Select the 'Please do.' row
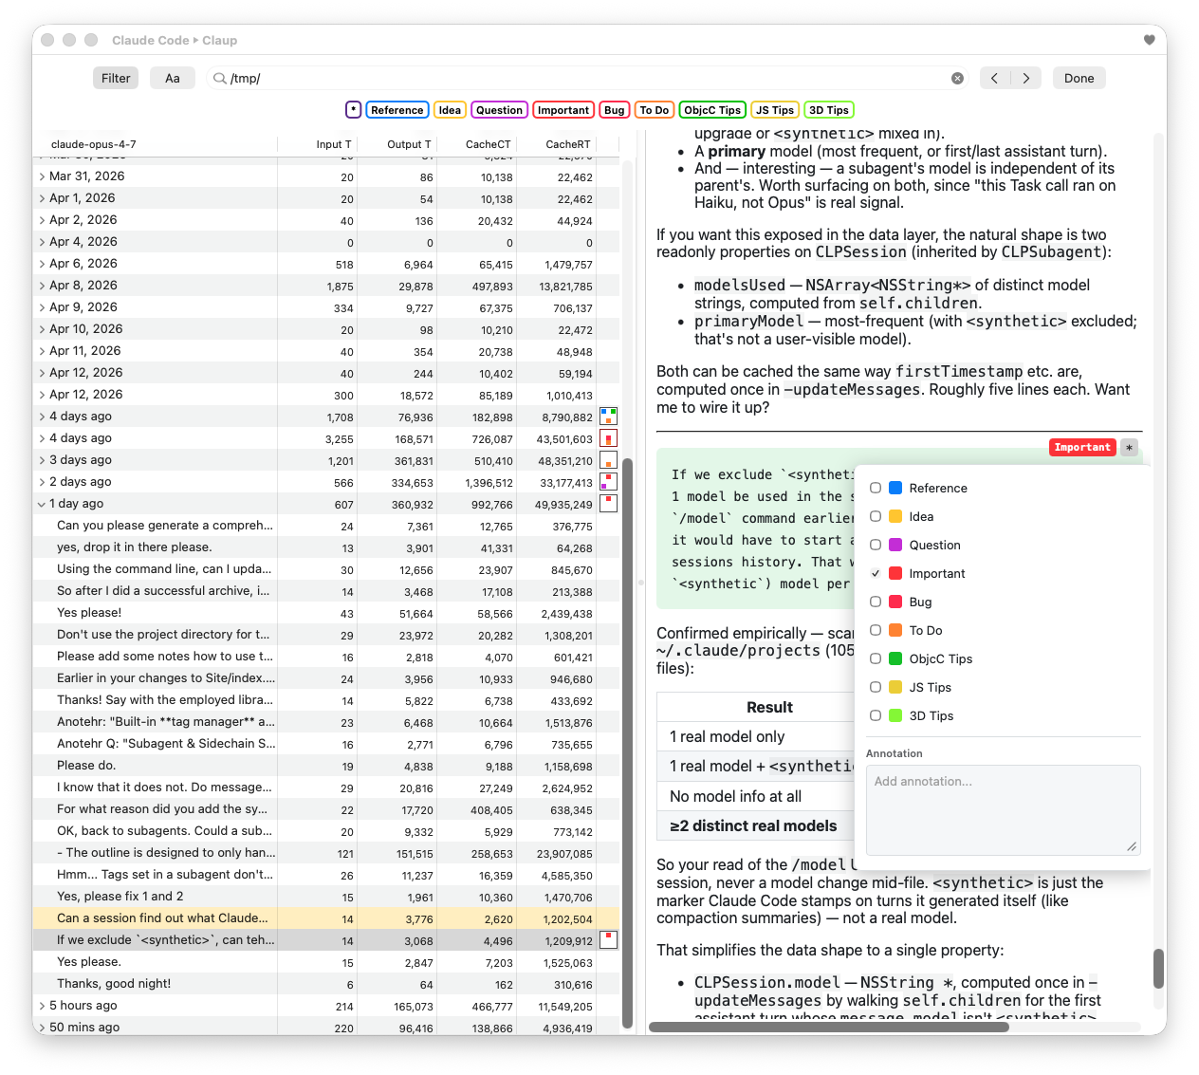 coord(326,766)
